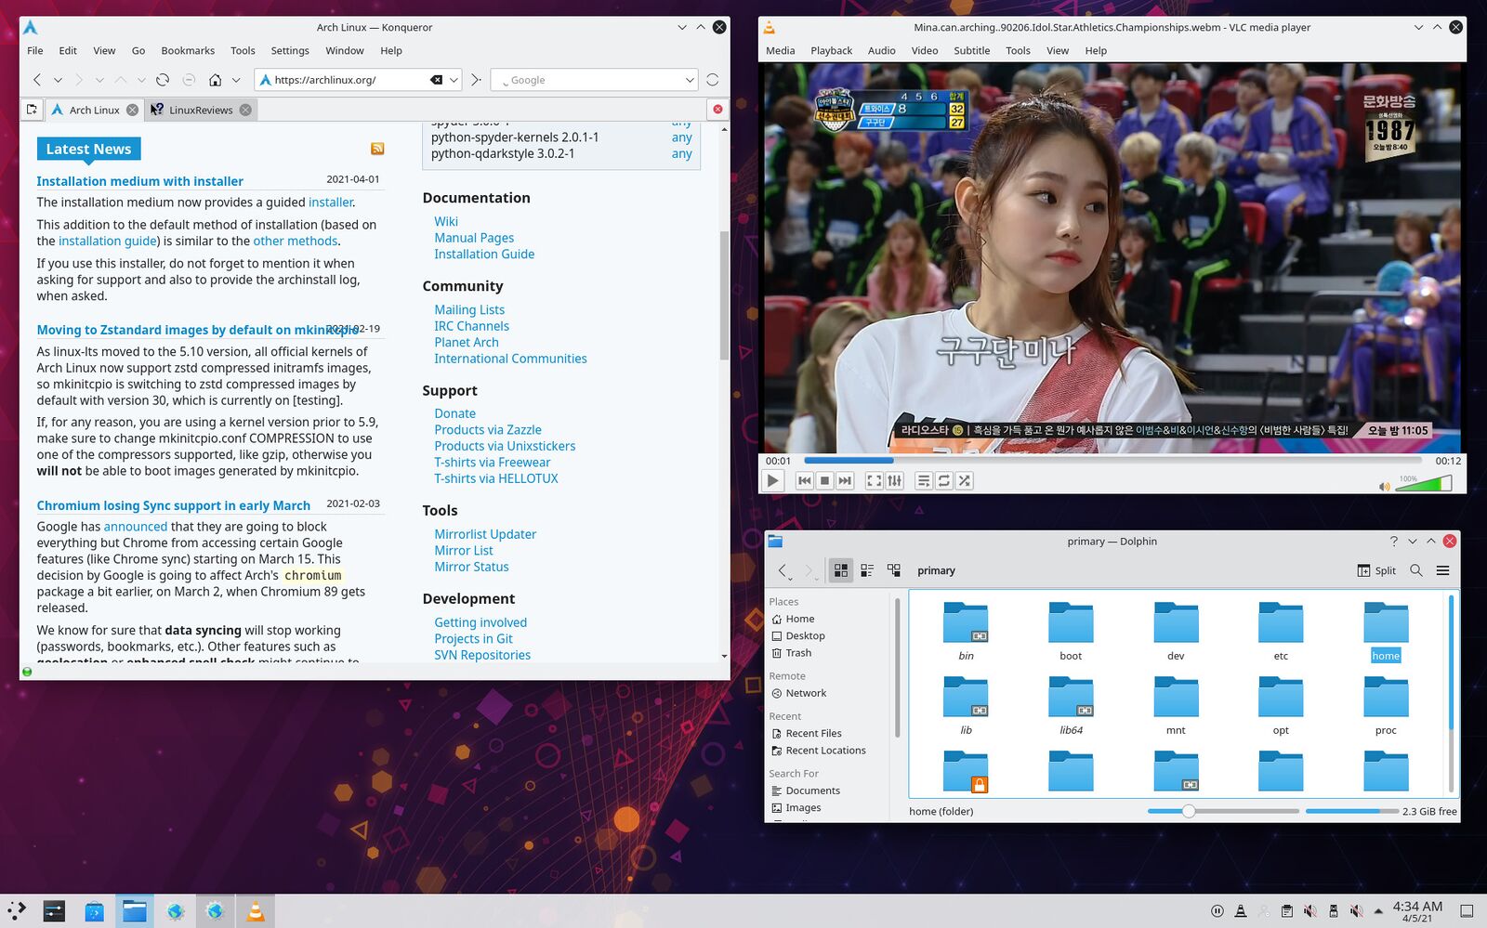Open the Chromium losing Sync support headline

coord(174,505)
